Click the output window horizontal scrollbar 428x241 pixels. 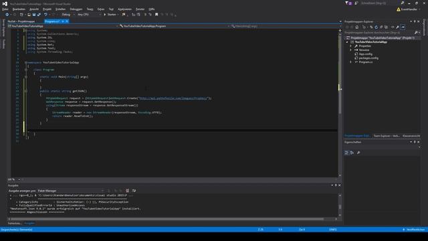pyautogui.click(x=167, y=219)
